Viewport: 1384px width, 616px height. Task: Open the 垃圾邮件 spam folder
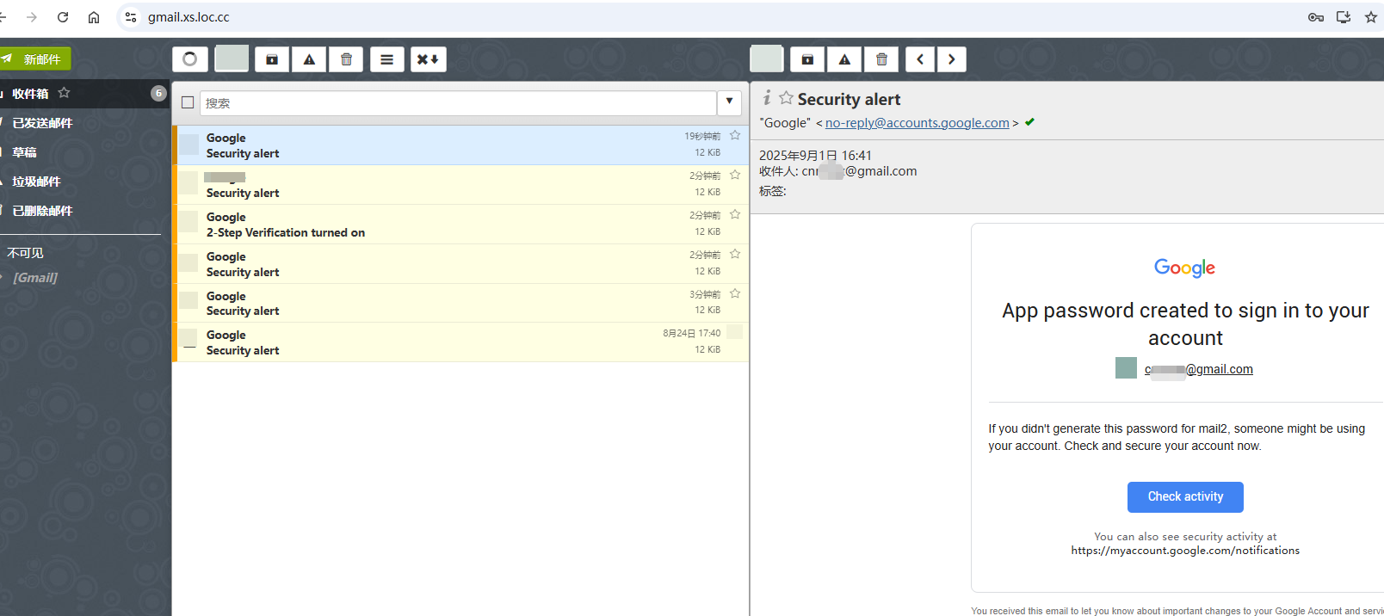click(x=84, y=182)
